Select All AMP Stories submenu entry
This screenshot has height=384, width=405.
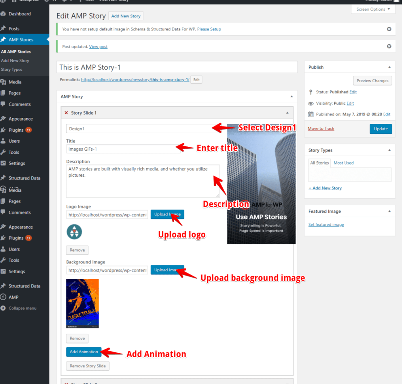[x=16, y=52]
